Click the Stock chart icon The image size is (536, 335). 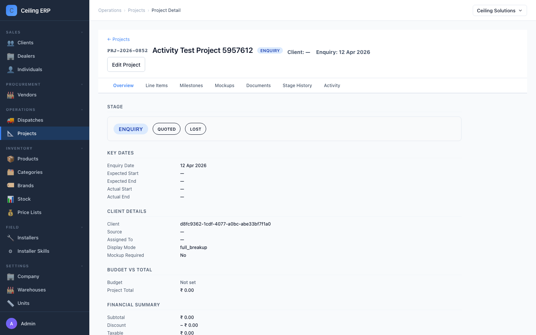point(10,199)
